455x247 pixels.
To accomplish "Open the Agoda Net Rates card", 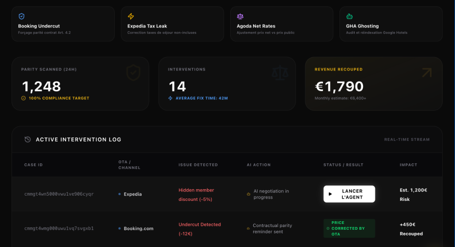I will click(281, 24).
